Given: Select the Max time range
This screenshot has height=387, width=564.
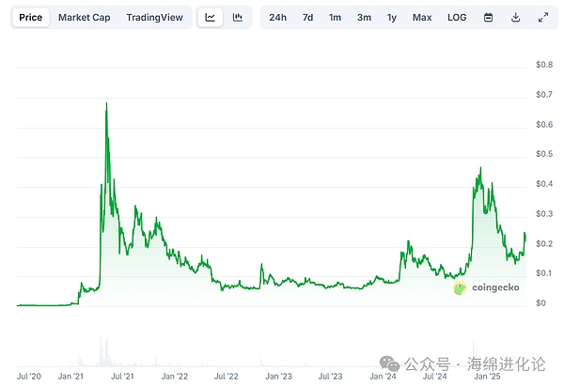Looking at the screenshot, I should coord(422,17).
